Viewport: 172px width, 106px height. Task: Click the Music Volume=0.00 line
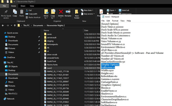tap(112, 39)
